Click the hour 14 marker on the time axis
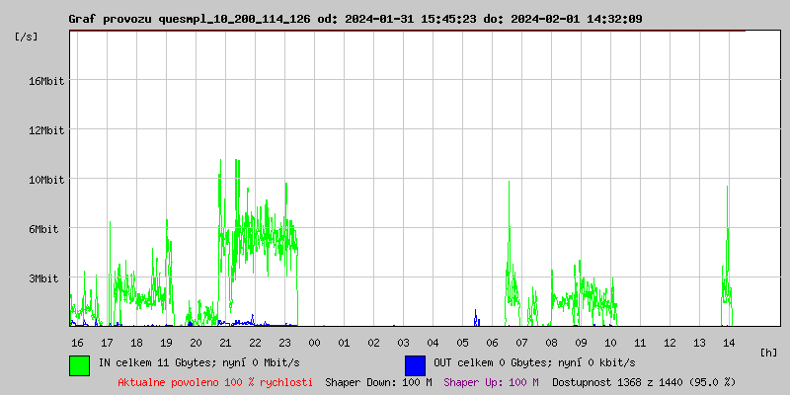The height and width of the screenshot is (395, 790). tap(729, 343)
